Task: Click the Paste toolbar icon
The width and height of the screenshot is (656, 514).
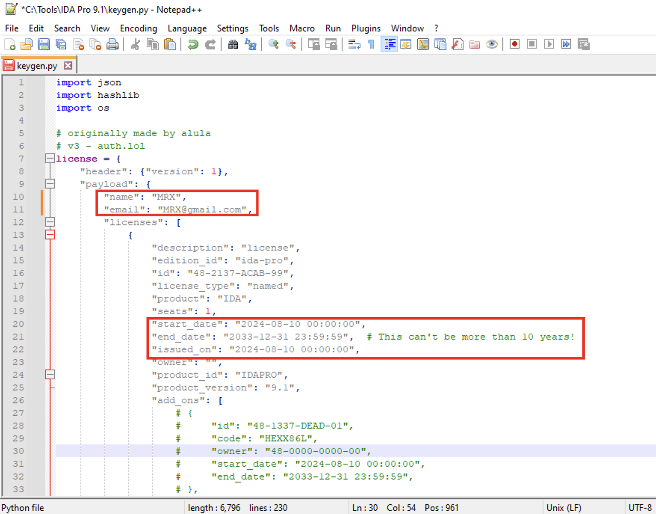Action: pos(170,44)
